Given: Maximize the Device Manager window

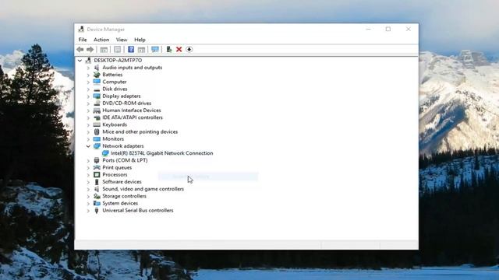Looking at the screenshot, I should coord(388,30).
